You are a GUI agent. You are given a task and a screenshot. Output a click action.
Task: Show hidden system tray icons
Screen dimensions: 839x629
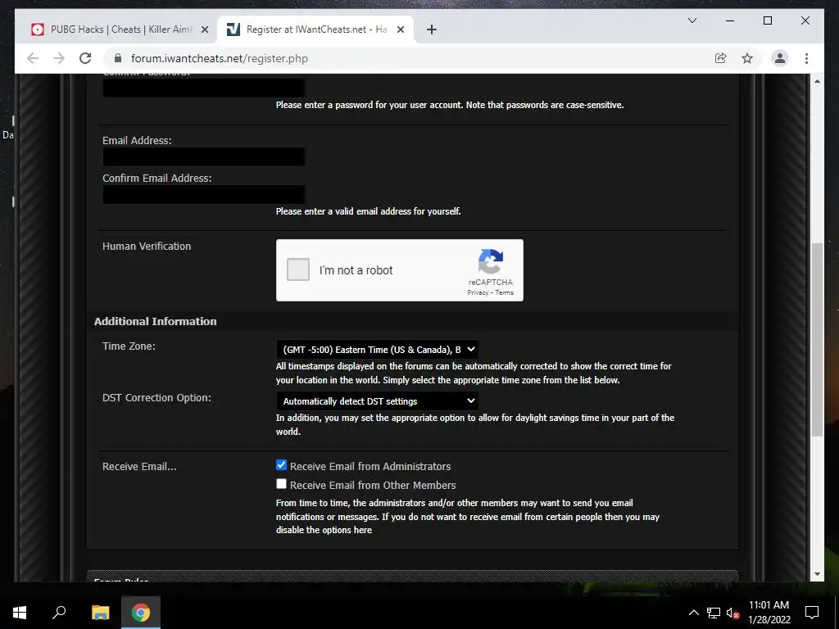tap(693, 613)
